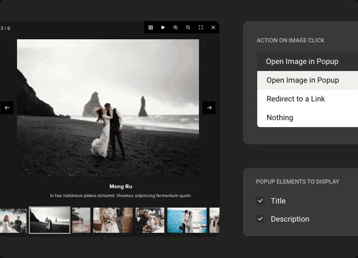Enter fullscreen mode in the lightbox

pos(201,28)
